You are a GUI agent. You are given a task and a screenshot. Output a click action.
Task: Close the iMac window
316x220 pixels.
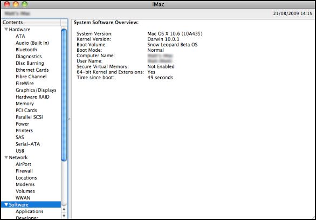7,4
